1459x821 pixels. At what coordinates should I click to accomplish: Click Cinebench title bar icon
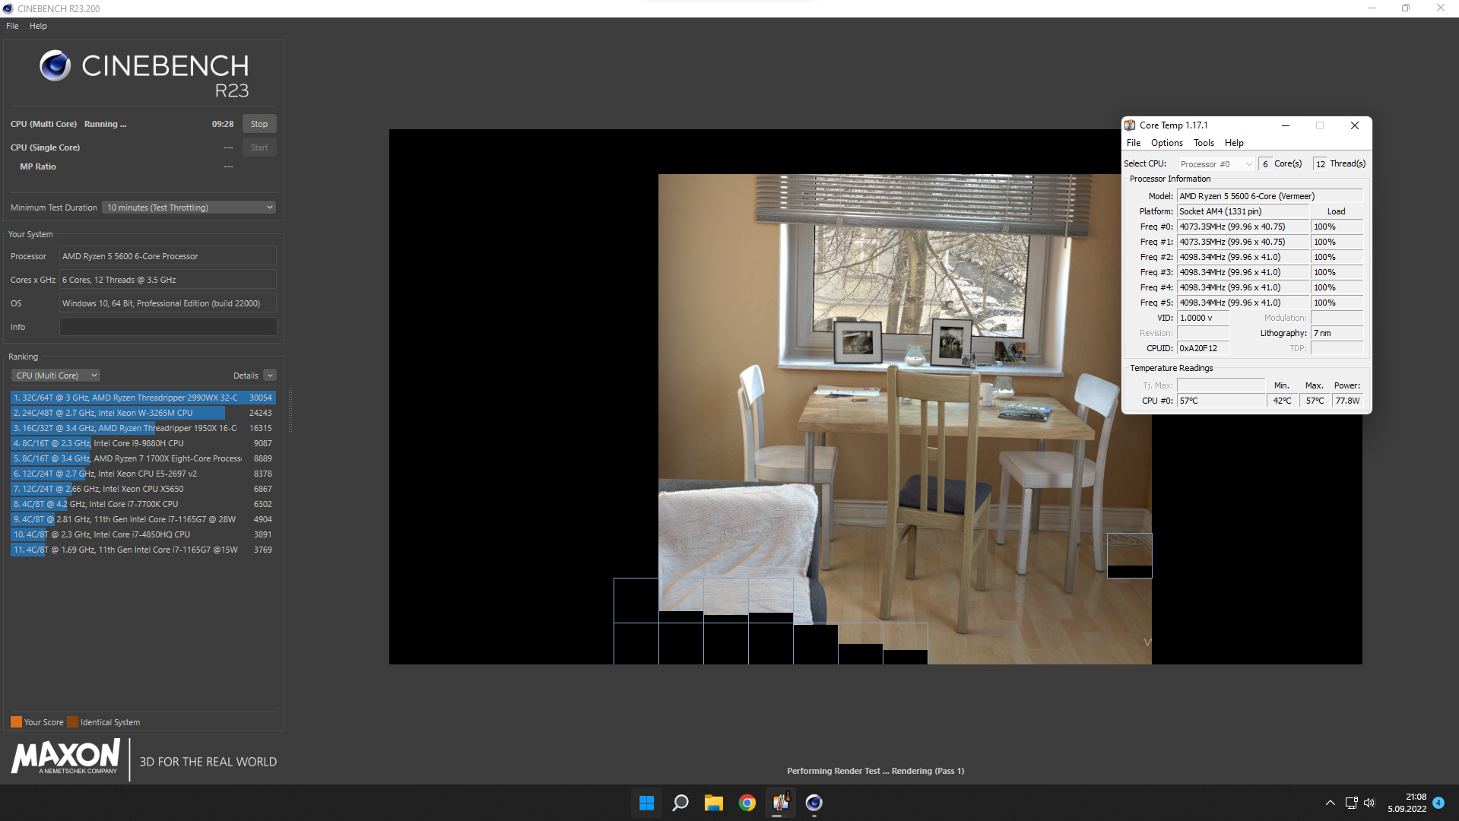tap(8, 8)
